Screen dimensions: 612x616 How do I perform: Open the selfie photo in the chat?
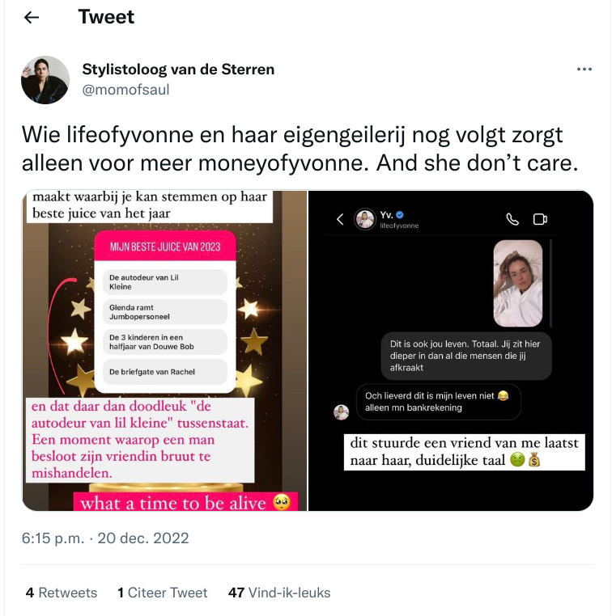point(517,283)
